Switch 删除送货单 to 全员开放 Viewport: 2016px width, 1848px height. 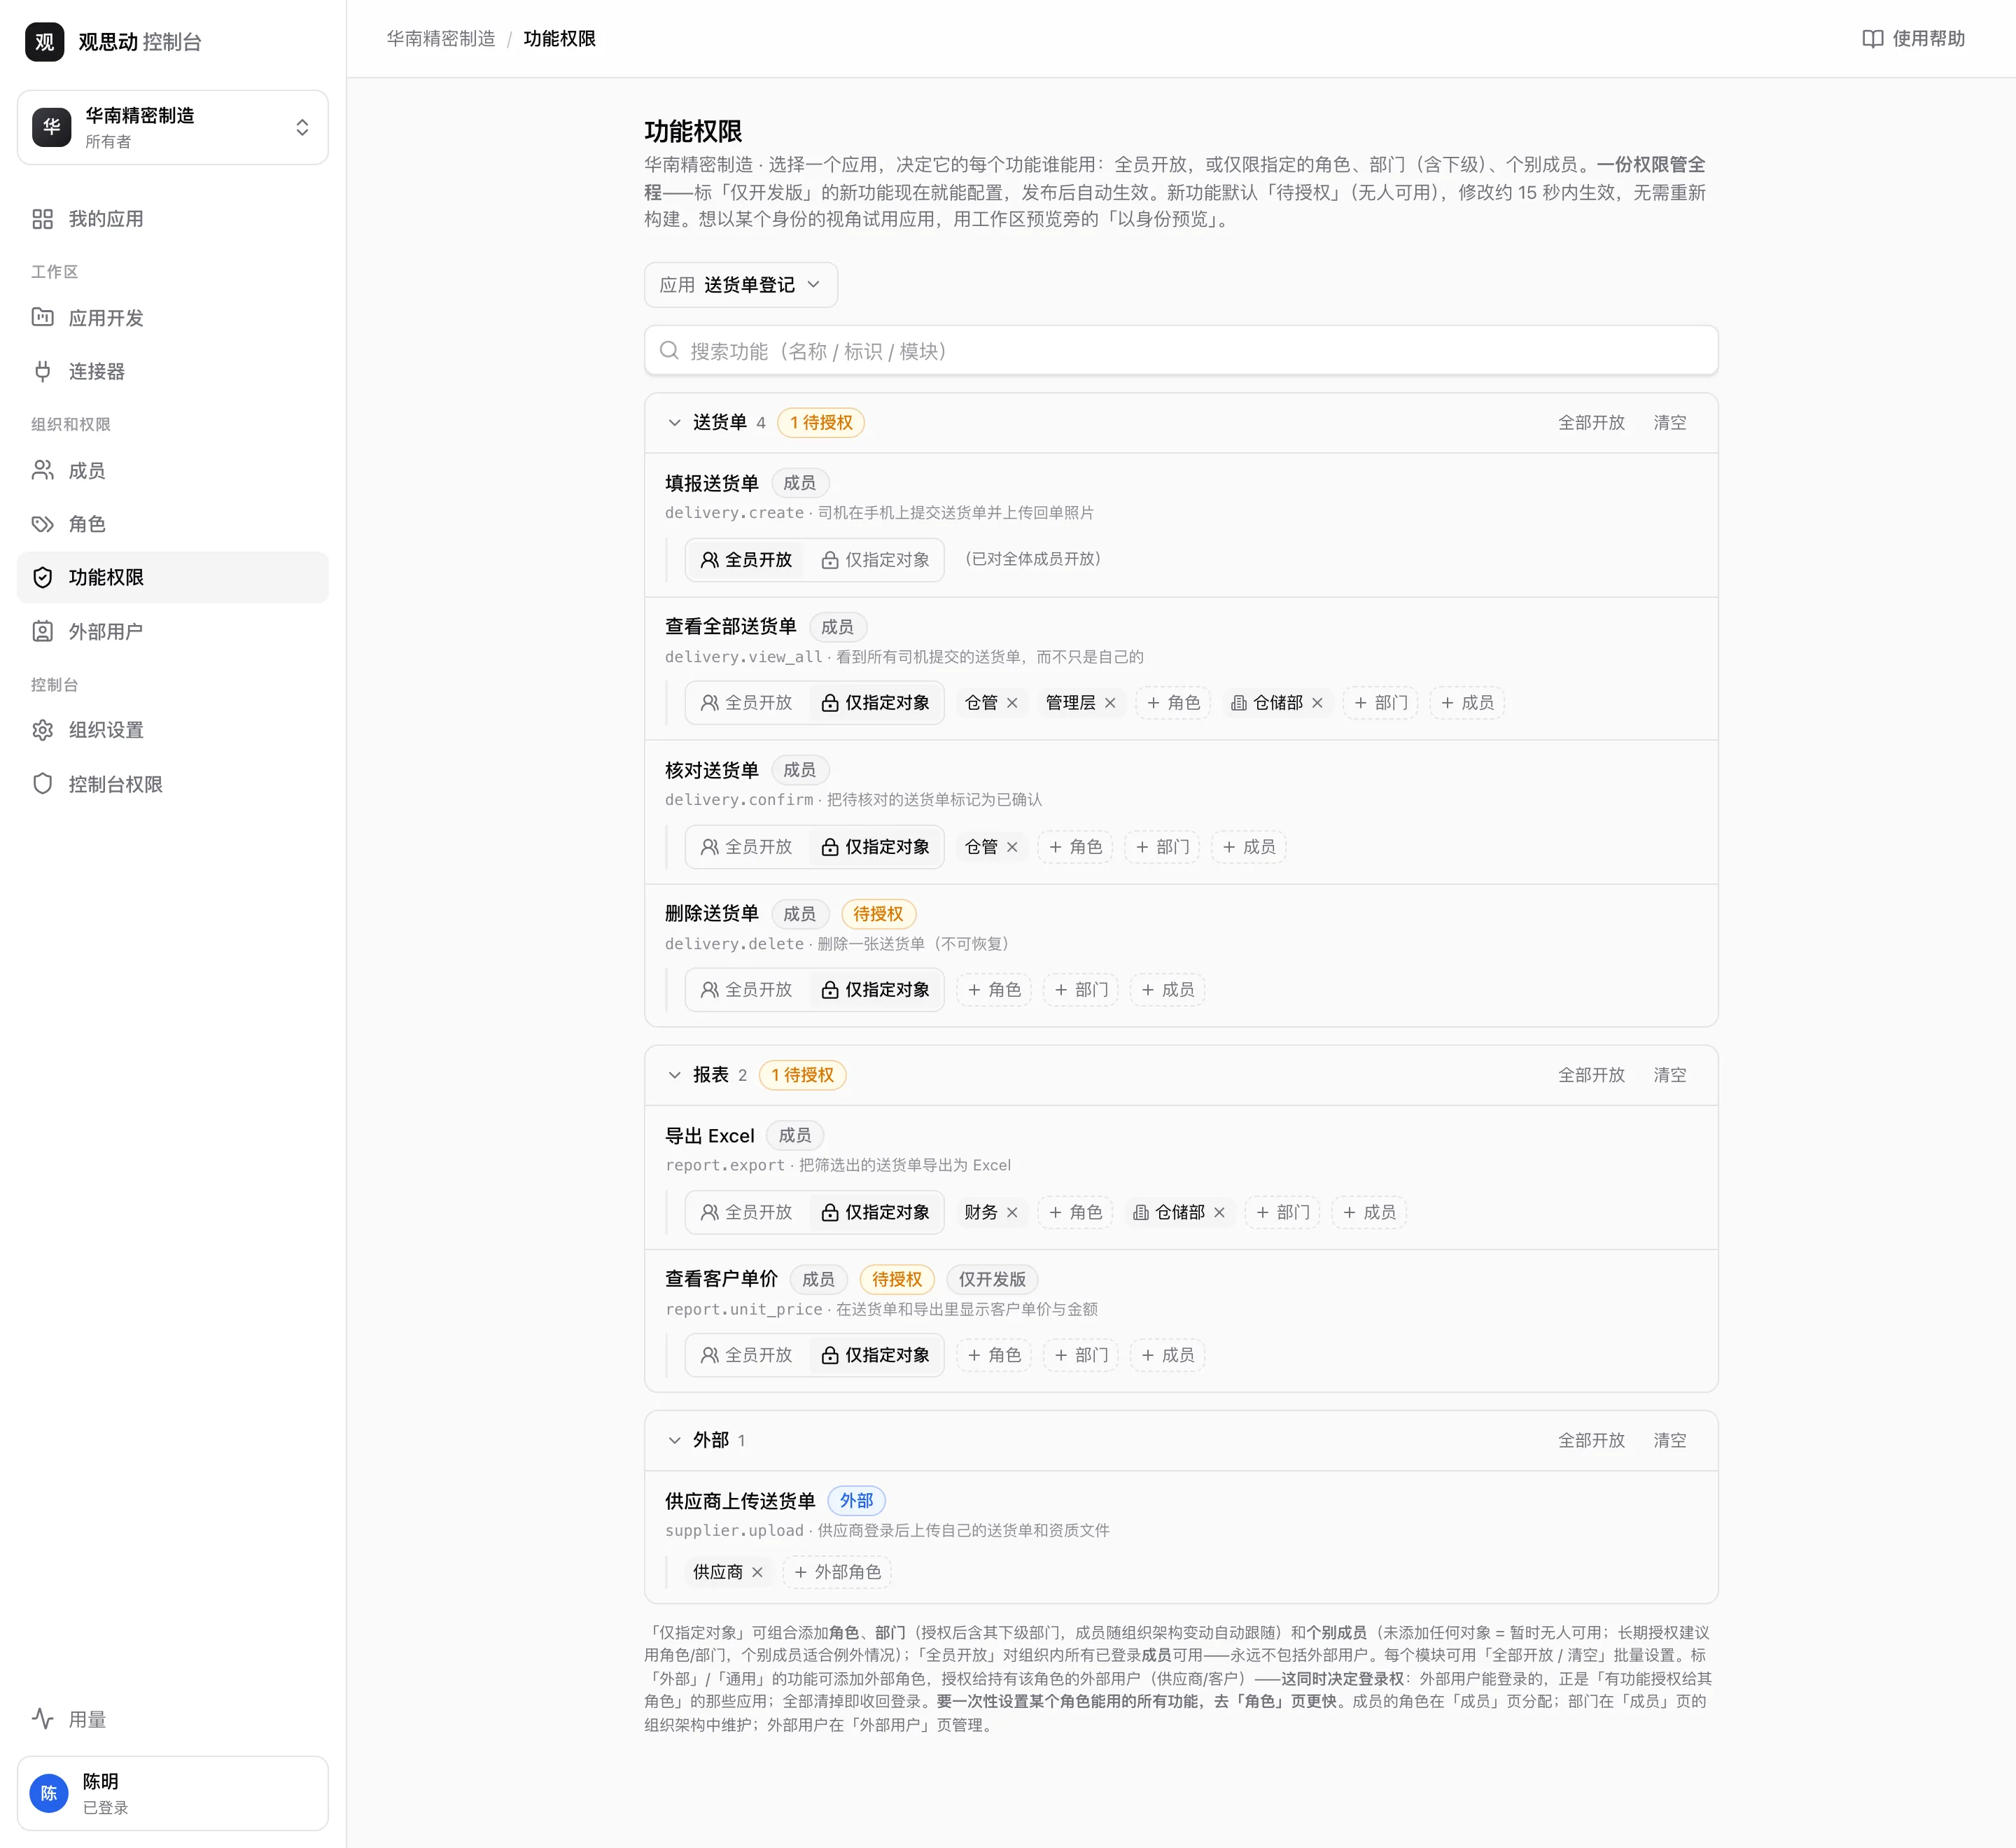click(746, 990)
